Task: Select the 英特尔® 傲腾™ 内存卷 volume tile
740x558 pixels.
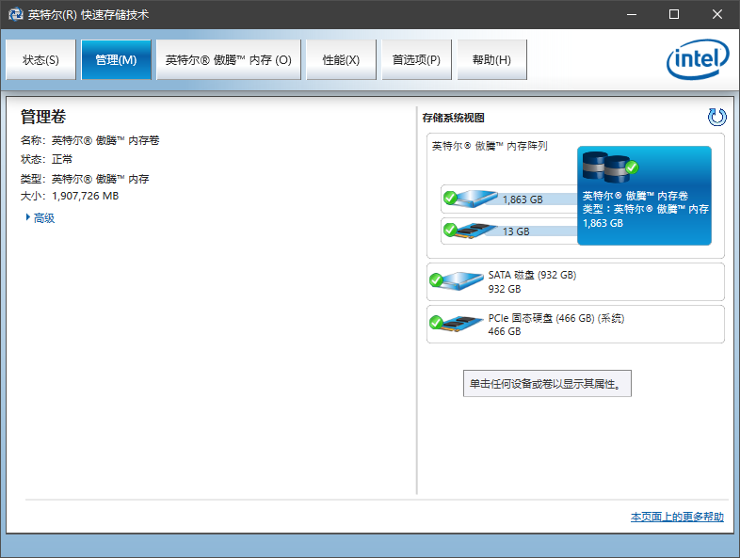Action: (x=644, y=196)
